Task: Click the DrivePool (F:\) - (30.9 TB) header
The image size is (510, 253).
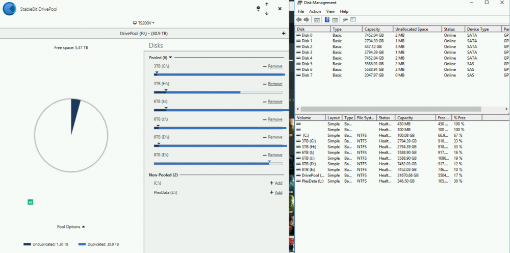Action: pos(144,34)
